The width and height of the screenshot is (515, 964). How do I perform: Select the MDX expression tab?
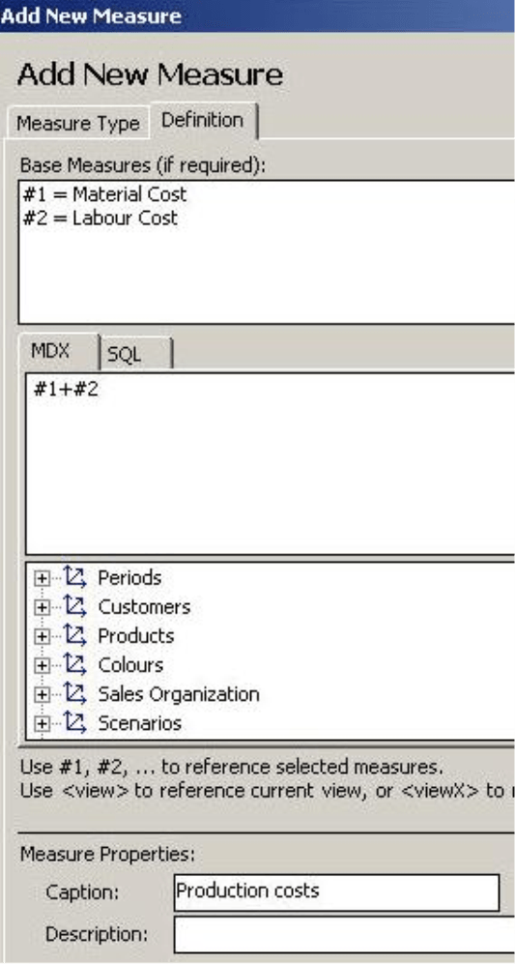click(59, 352)
